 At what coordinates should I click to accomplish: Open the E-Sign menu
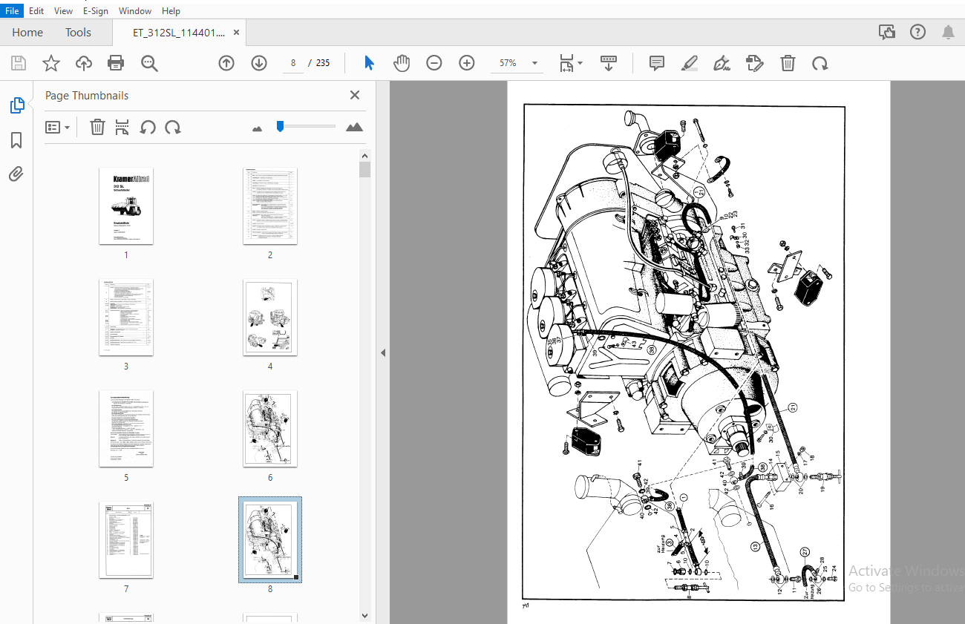[x=95, y=11]
